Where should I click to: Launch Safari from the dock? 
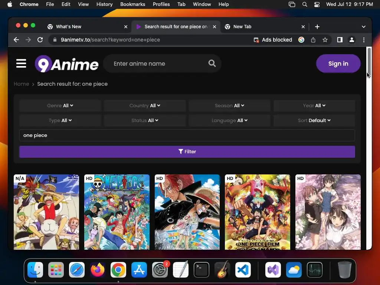[77, 270]
